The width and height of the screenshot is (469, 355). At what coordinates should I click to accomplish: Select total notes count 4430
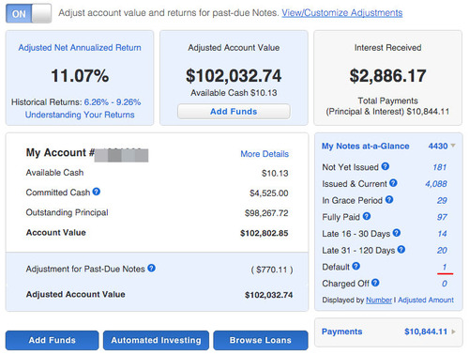[438, 147]
